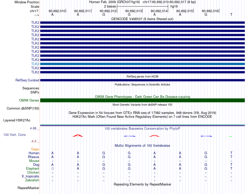The height and width of the screenshot is (194, 245).
Task: Select the Elephant alignment row label
Action: tap(33, 168)
